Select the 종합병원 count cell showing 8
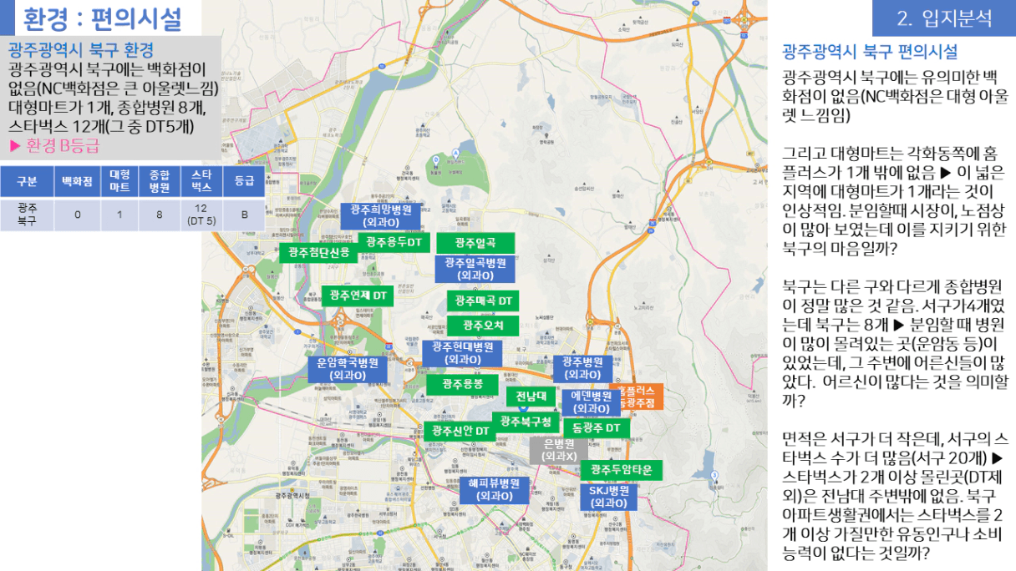The width and height of the screenshot is (1016, 571). click(x=160, y=215)
